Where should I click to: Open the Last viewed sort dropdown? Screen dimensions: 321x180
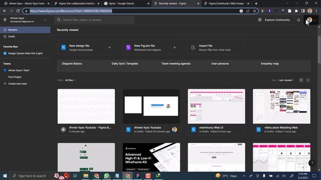[286, 80]
